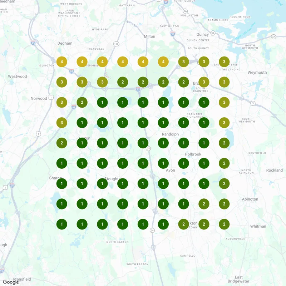Click US-1 shield beside Norwood label
Image resolution: width=286 pixels, height=286 pixels.
[x=51, y=97]
